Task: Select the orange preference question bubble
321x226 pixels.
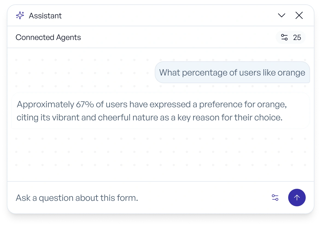Action: (x=232, y=72)
